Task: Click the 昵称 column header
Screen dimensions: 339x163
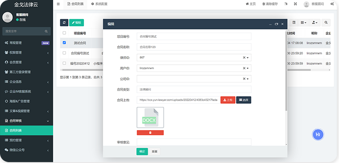Action: point(314,33)
